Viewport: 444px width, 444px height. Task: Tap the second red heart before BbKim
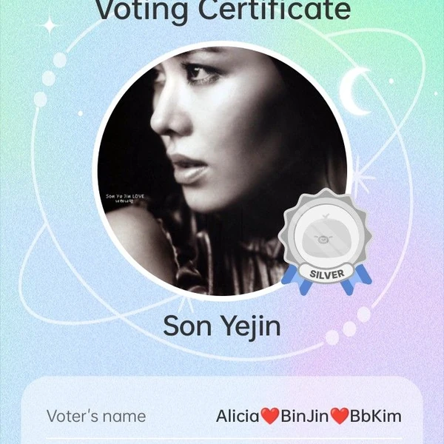(x=340, y=416)
